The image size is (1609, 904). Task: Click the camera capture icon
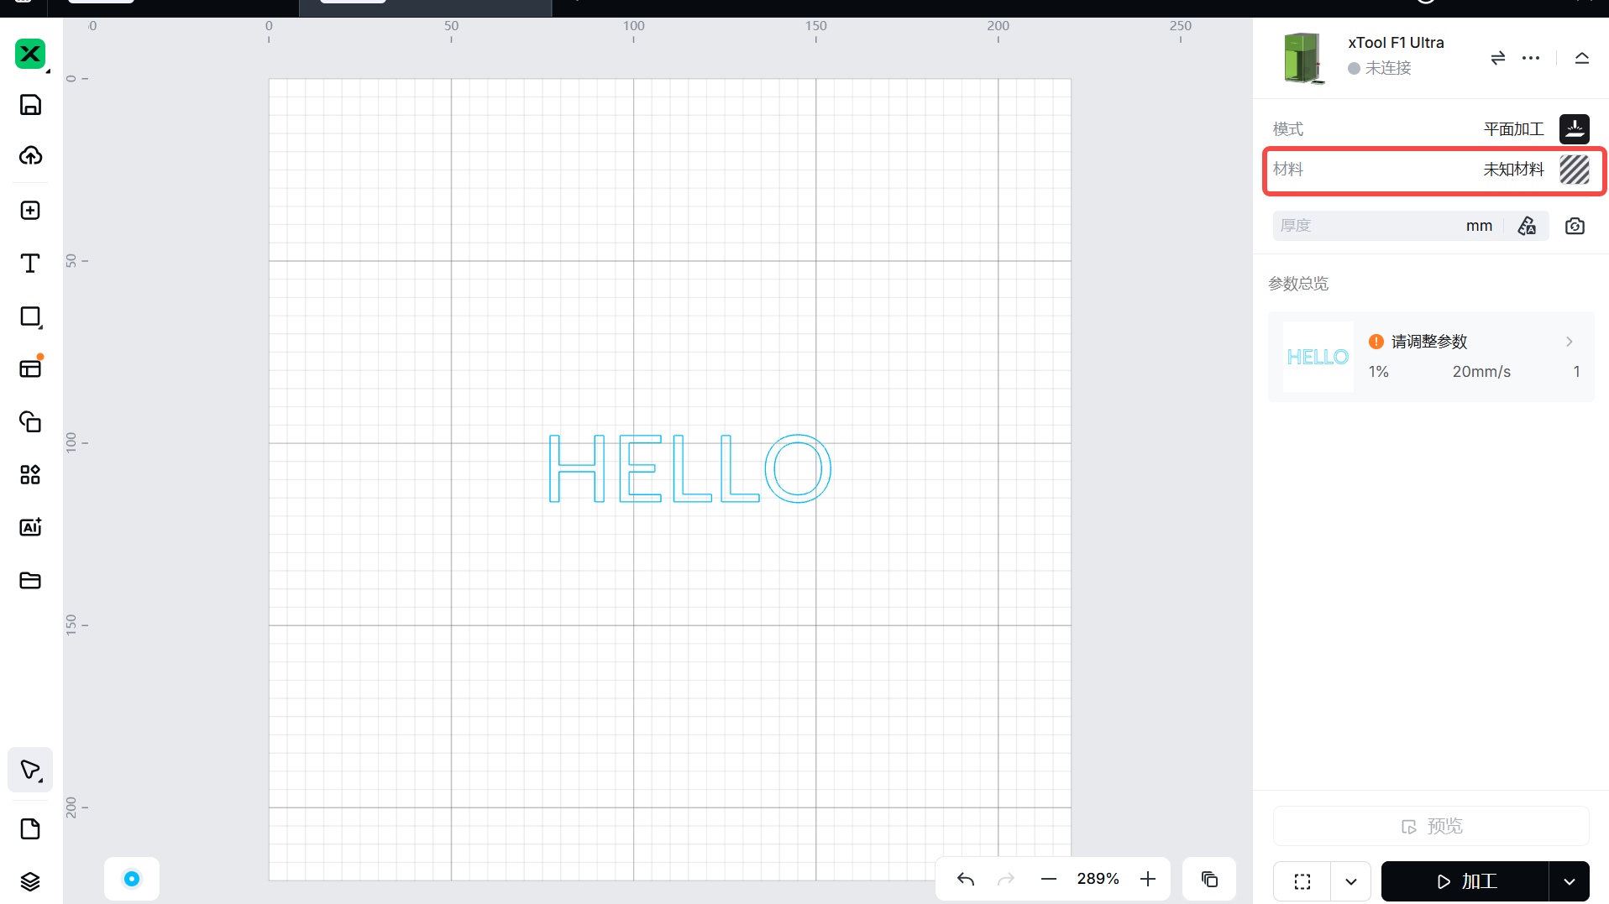coord(1575,226)
